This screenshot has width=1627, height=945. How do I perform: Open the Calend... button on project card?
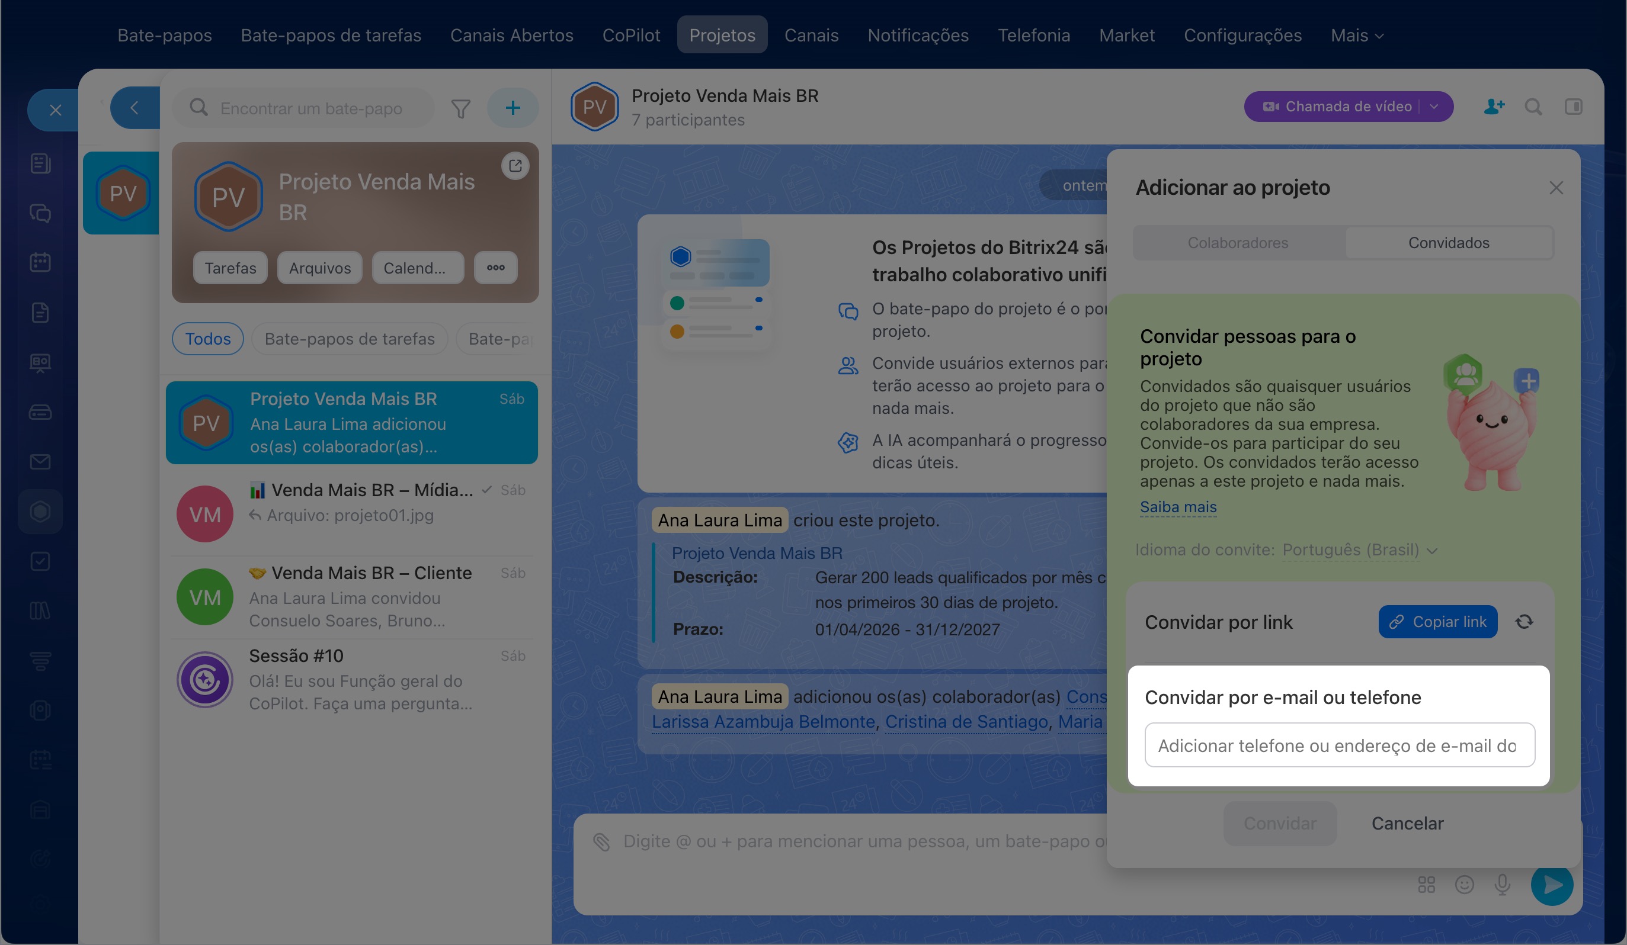[418, 268]
